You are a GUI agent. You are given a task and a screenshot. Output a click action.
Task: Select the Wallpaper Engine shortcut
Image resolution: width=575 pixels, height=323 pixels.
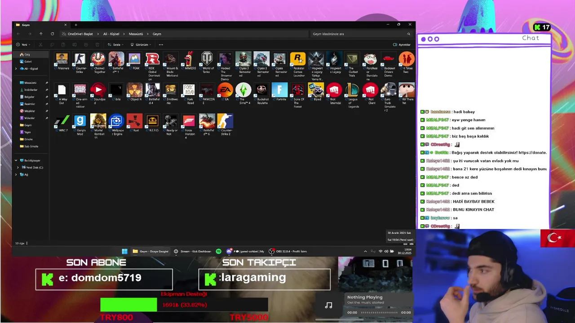point(116,125)
